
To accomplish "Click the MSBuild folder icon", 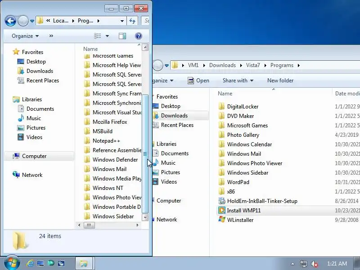I will pyautogui.click(x=87, y=131).
